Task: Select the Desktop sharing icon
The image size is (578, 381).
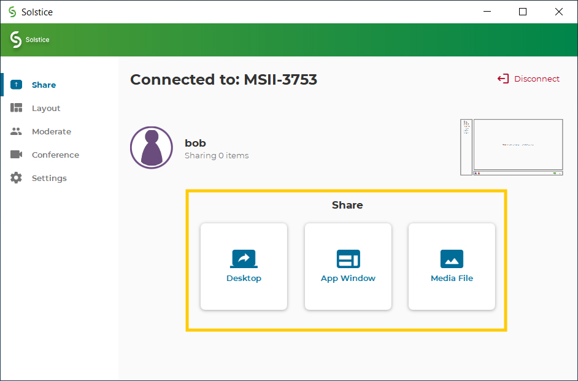Action: [244, 258]
